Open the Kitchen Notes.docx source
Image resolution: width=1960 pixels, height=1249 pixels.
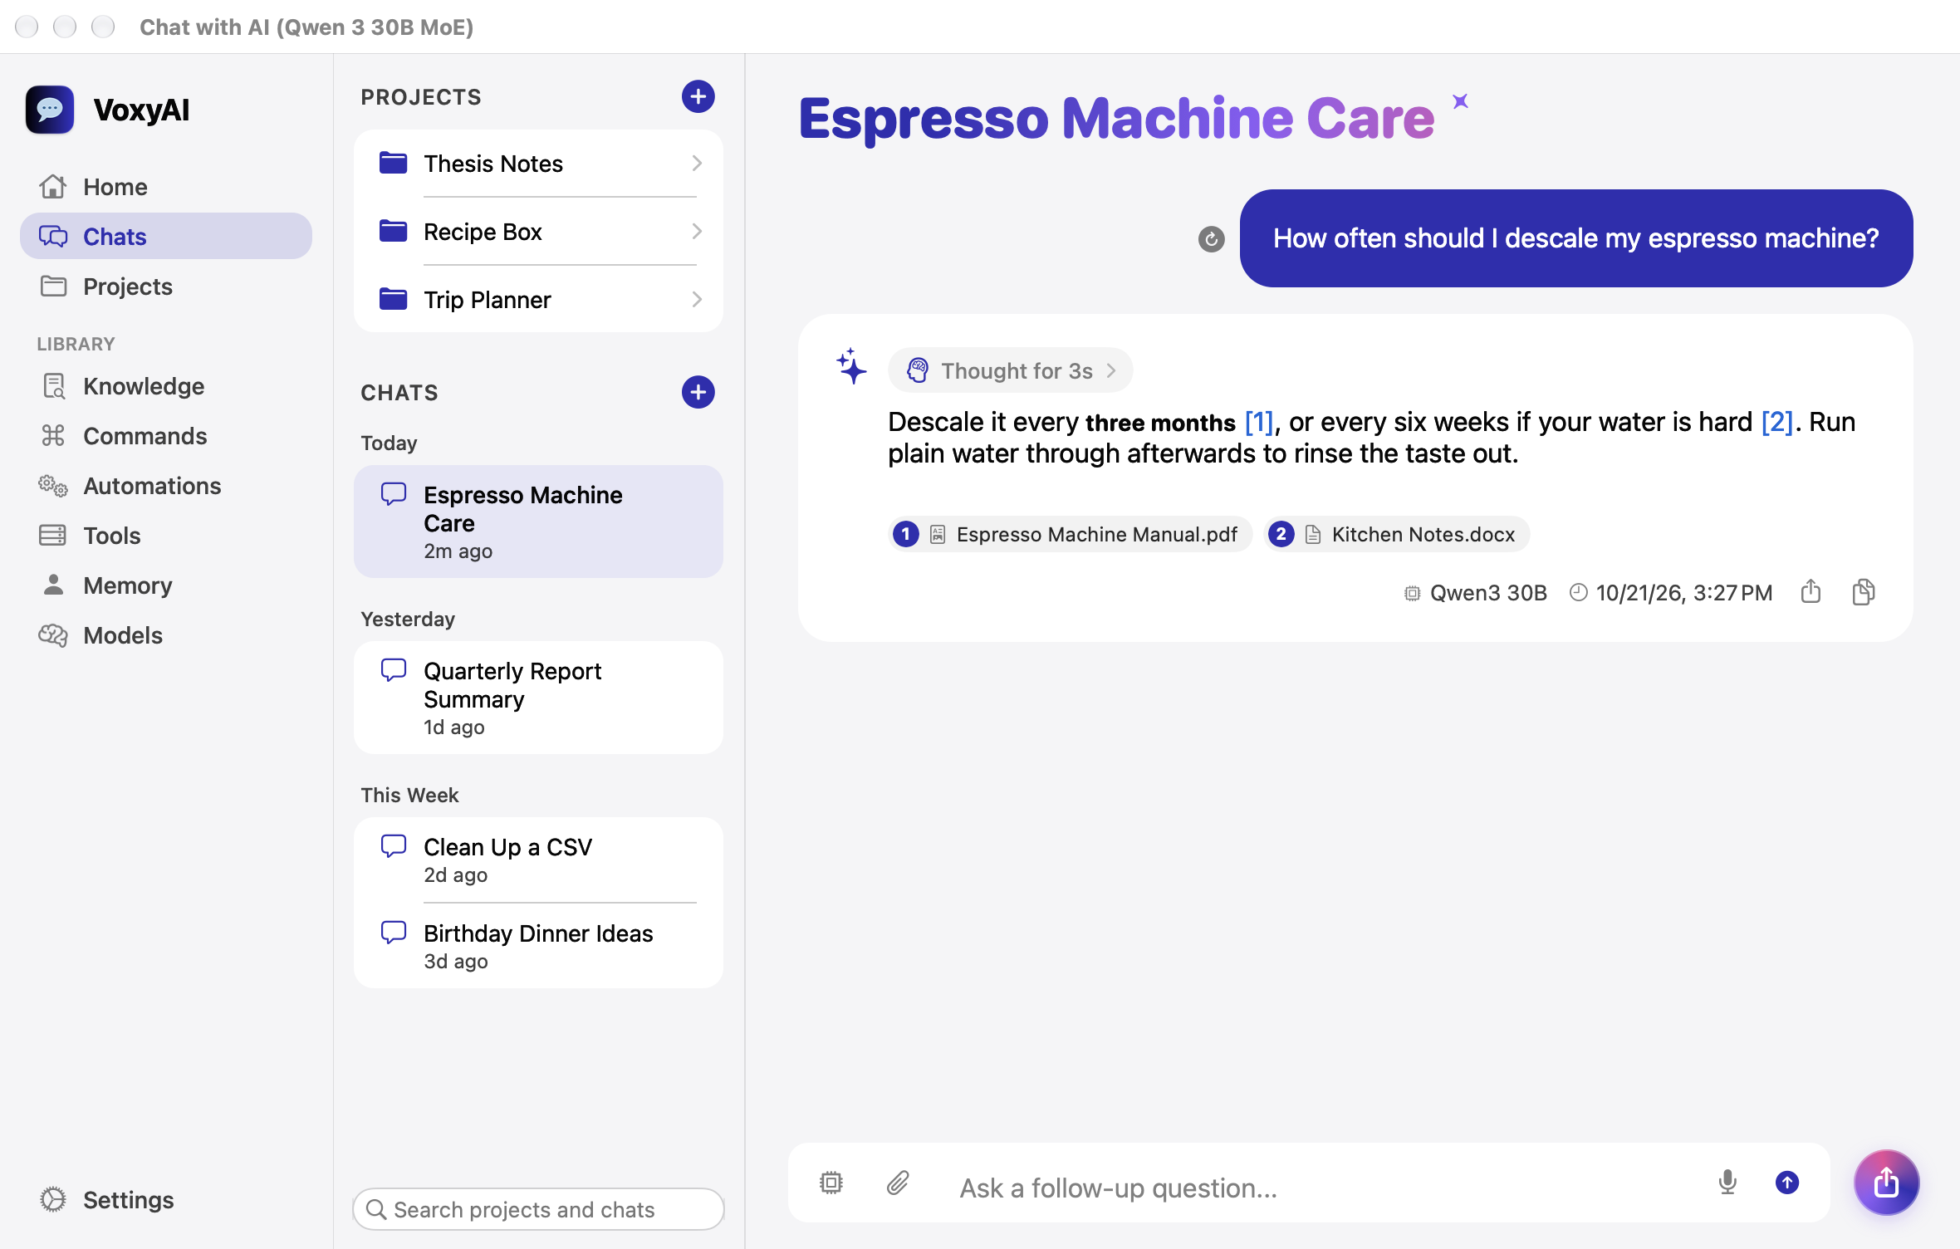(x=1397, y=534)
